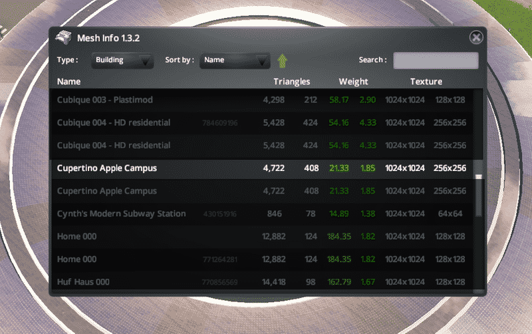Select the Cubique 003 - Plastimod row
The width and height of the screenshot is (532, 334).
tap(104, 100)
